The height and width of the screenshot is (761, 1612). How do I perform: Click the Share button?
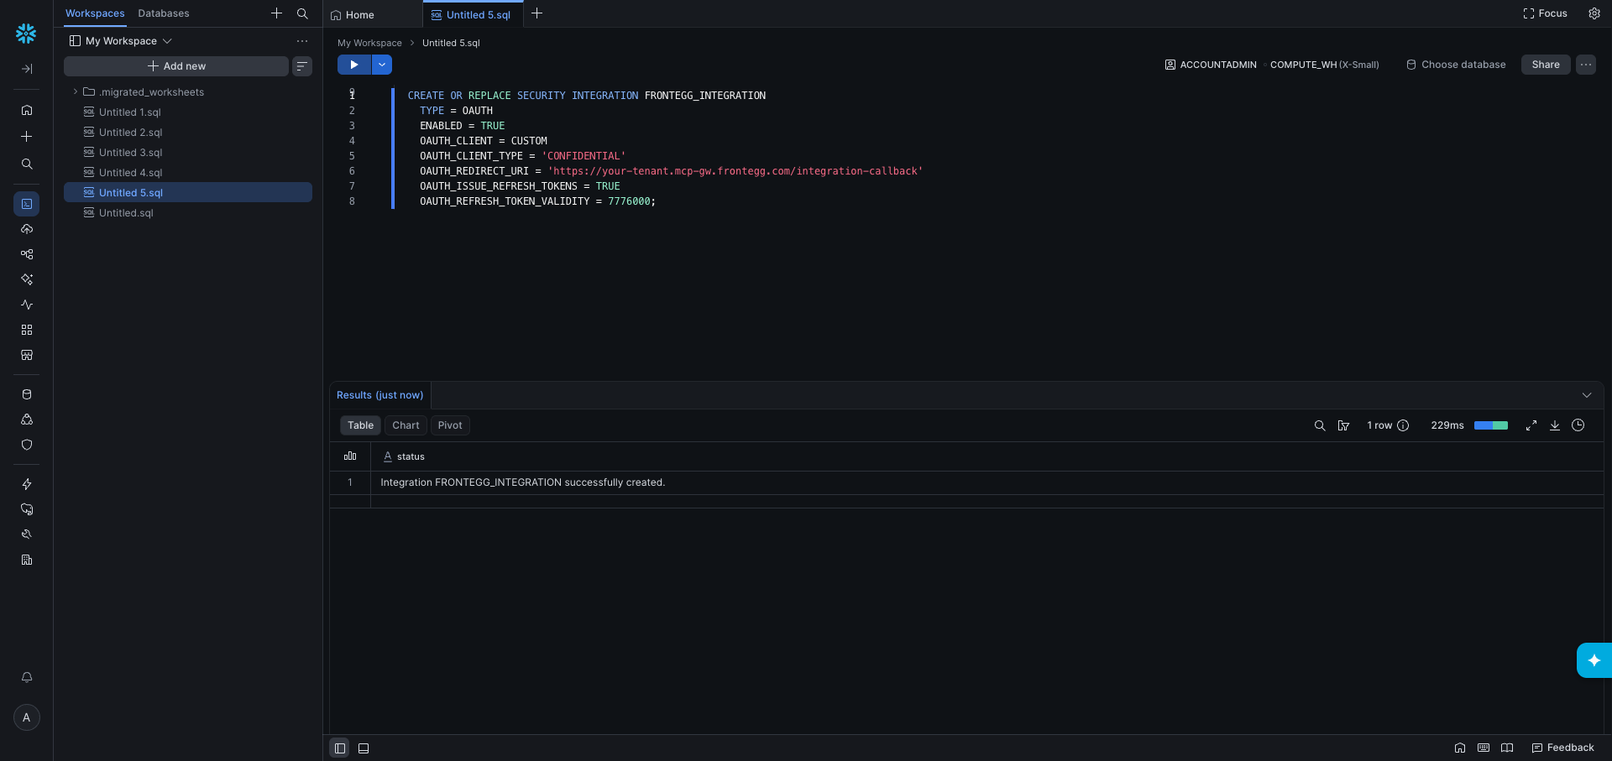(x=1546, y=65)
